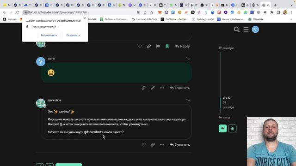This screenshot has width=296, height=166.
Task: Open the Extensions puzzle menu
Action: 271,12
